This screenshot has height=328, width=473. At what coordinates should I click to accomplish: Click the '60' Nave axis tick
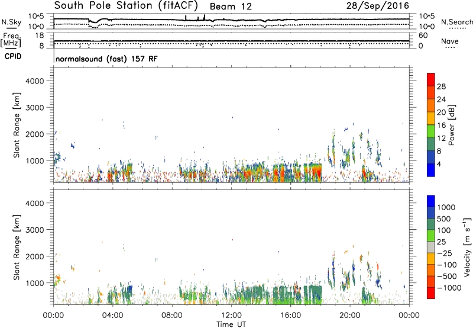[x=423, y=36]
